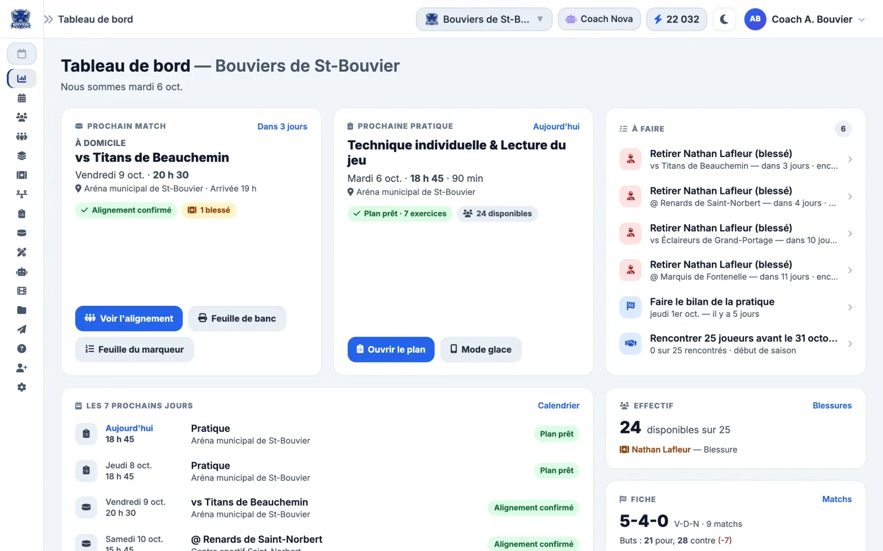The height and width of the screenshot is (551, 883).
Task: Open the clipboard practice plans sidebar icon
Action: click(x=22, y=214)
